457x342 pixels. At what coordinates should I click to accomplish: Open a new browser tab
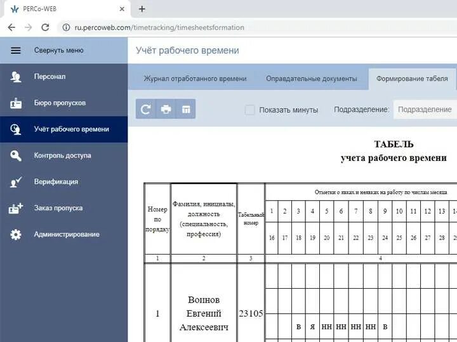[x=142, y=9]
